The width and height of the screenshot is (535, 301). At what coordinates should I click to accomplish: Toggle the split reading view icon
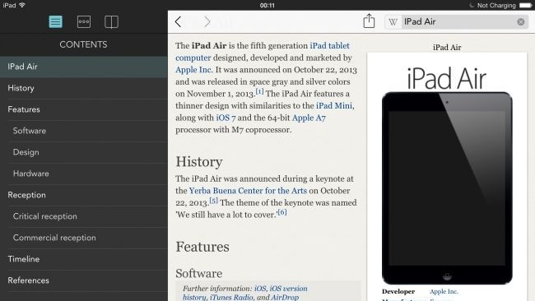(111, 22)
